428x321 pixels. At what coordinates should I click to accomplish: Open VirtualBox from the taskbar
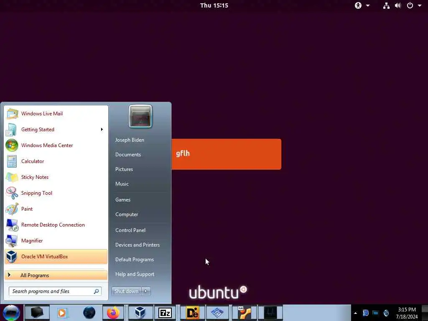point(140,313)
